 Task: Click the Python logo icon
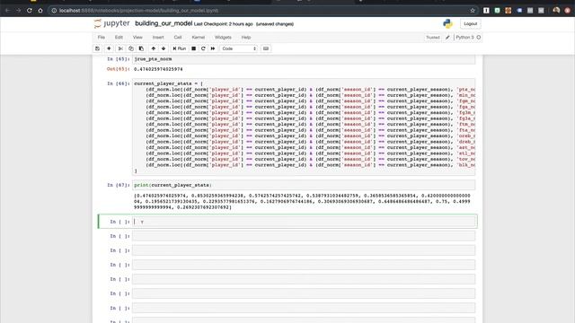447,23
